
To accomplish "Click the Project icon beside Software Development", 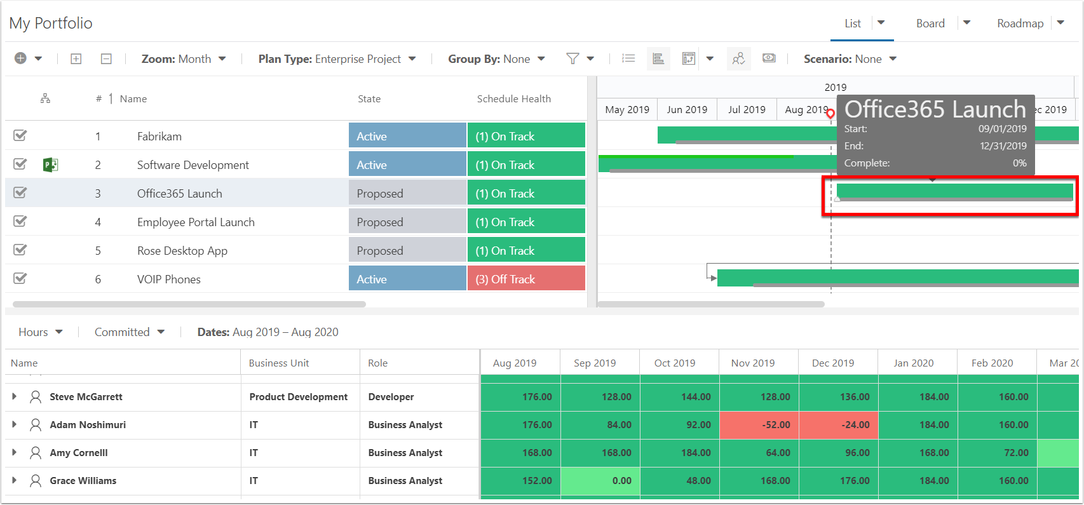I will 50,165.
